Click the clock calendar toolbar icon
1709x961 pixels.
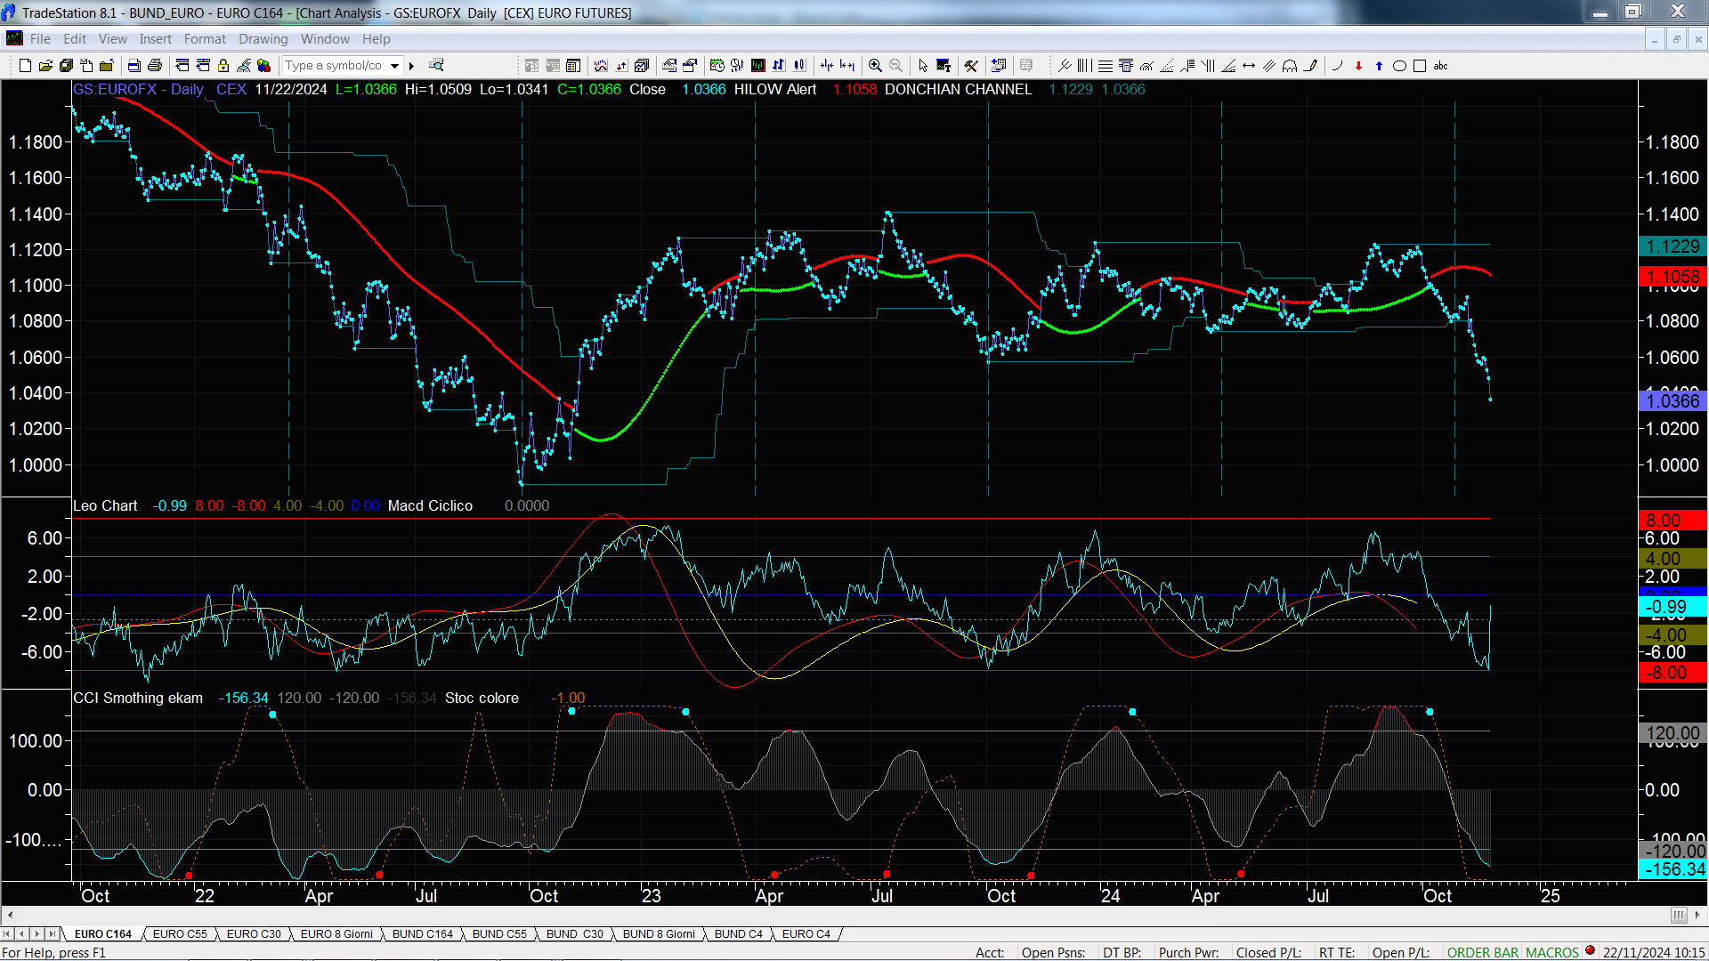tap(717, 66)
